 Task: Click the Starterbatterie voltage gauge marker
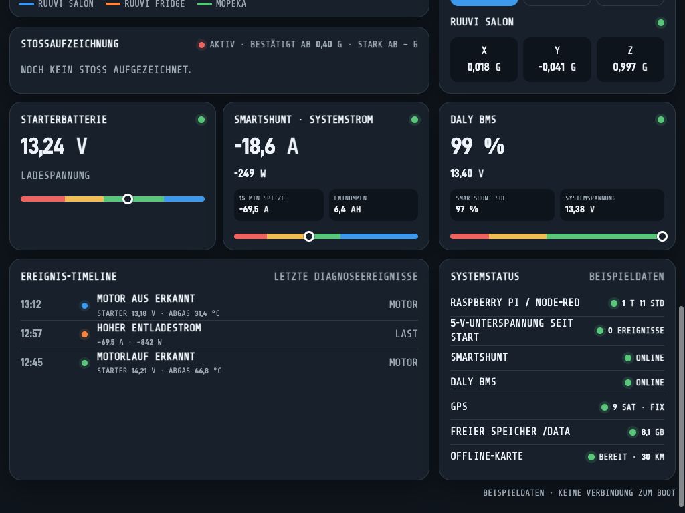click(x=128, y=199)
